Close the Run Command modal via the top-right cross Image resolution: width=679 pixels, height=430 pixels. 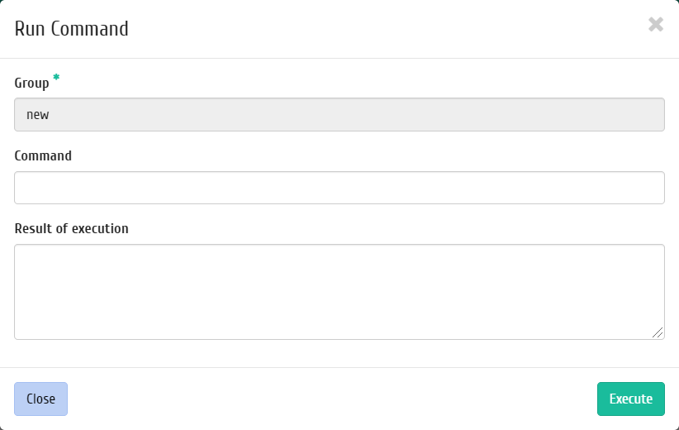(656, 24)
